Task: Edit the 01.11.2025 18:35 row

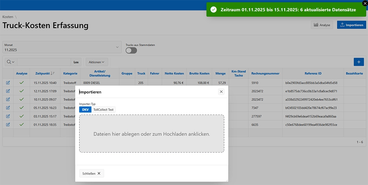Action: tap(8, 125)
